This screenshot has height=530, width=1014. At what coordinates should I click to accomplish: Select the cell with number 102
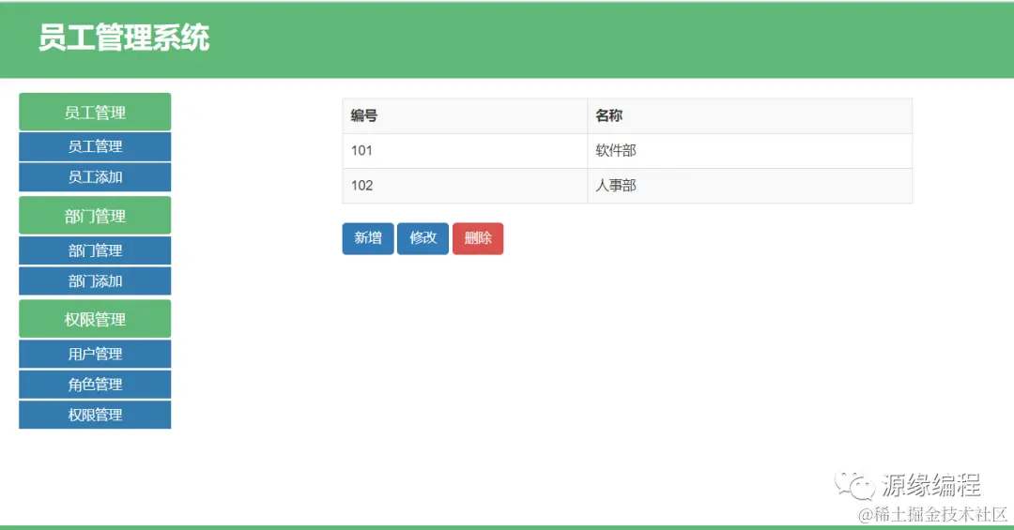point(465,186)
